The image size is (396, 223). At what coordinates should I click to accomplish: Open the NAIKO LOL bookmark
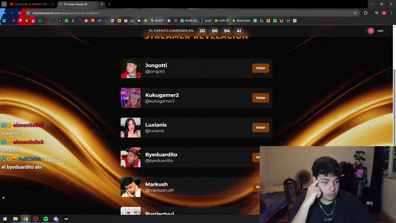click(189, 21)
